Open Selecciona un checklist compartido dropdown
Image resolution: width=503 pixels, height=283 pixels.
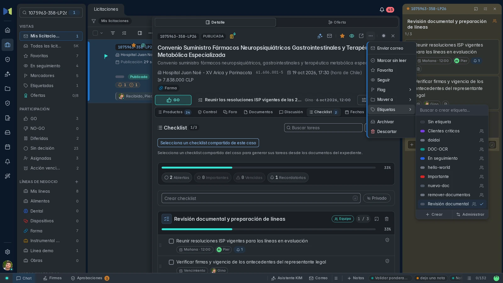208,143
